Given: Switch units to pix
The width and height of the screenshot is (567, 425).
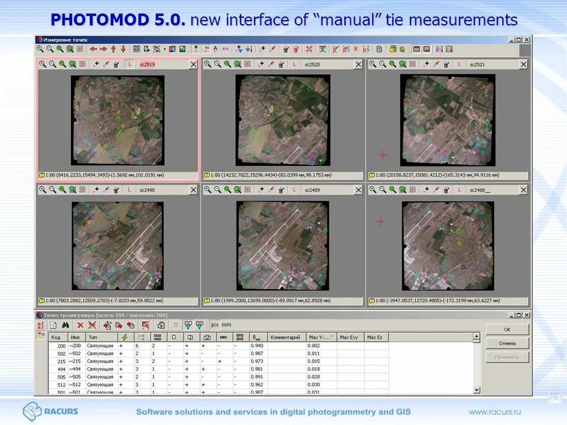Looking at the screenshot, I should [x=215, y=325].
